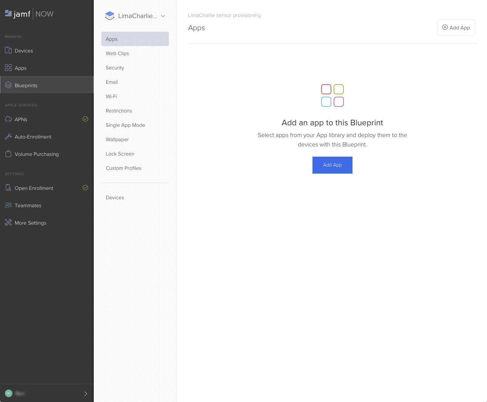Switch to the Restrictions blueprint section
Viewport: 487px width, 402px height.
pos(119,111)
